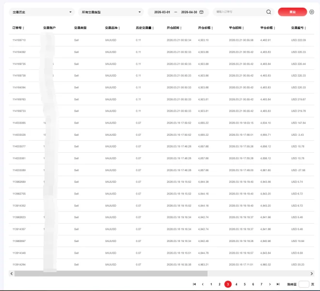Open the 所有交易类型 dropdown
The height and width of the screenshot is (291, 320).
111,12
